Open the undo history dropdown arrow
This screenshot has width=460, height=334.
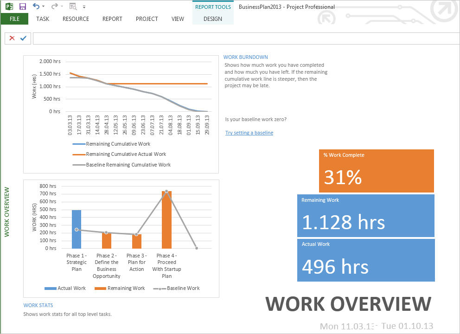(44, 6)
